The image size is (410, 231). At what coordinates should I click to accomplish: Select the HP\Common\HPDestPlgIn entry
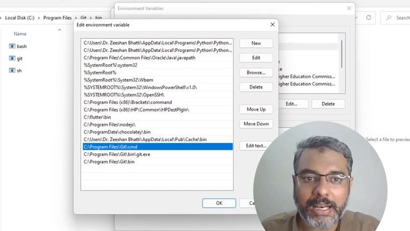pyautogui.click(x=158, y=110)
